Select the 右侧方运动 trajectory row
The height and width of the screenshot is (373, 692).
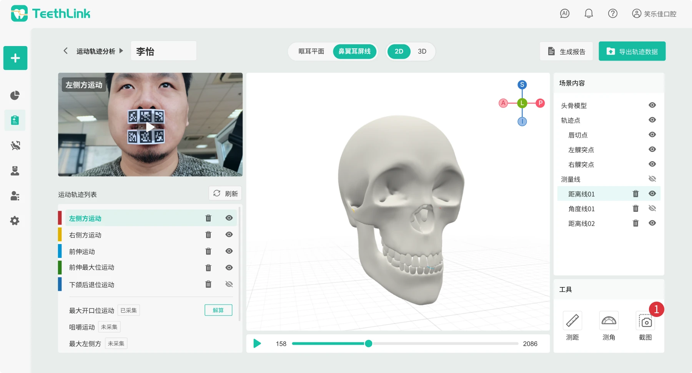[151, 235]
